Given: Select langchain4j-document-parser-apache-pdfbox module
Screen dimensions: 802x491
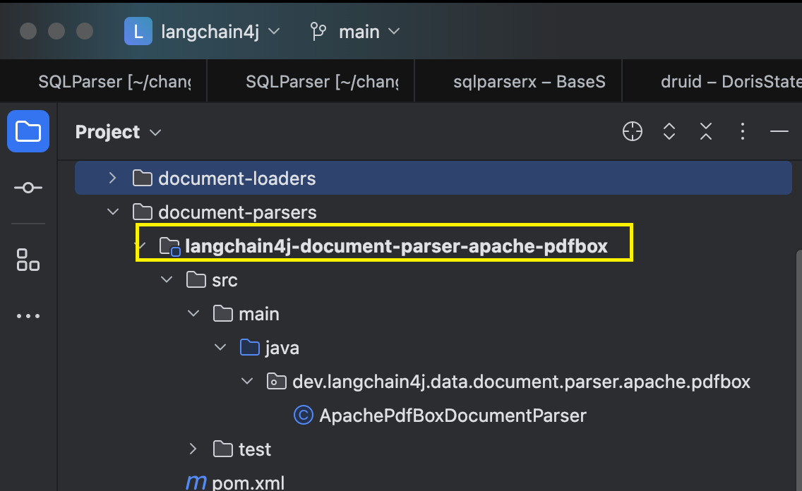Looking at the screenshot, I should [x=396, y=246].
